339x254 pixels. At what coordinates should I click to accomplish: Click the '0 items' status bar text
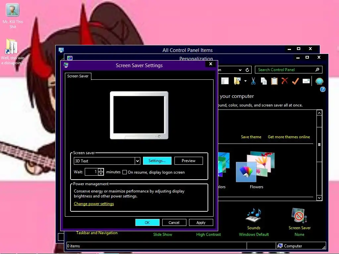pos(73,246)
